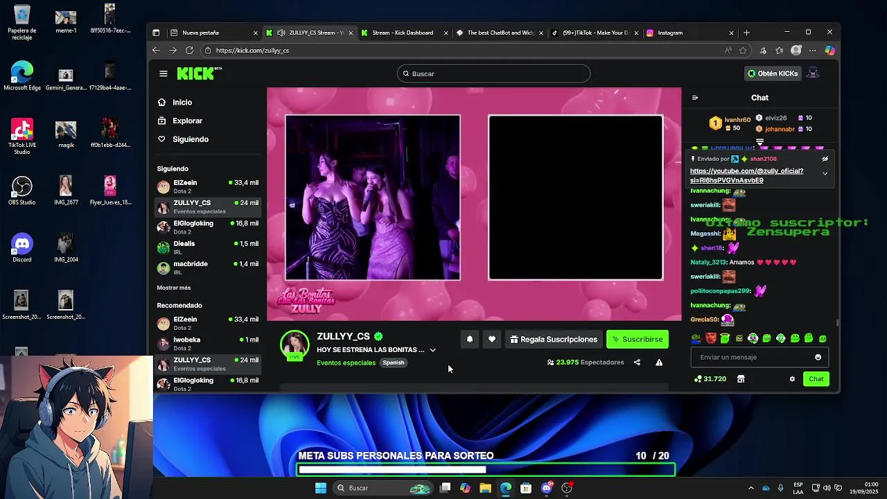The image size is (887, 499).
Task: Click the green Suscribirse button
Action: (638, 339)
